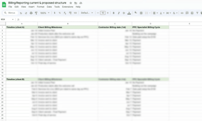Image resolution: width=202 pixels, height=121 pixels.
Task: Open the Extensions menu
Action: point(68,7)
